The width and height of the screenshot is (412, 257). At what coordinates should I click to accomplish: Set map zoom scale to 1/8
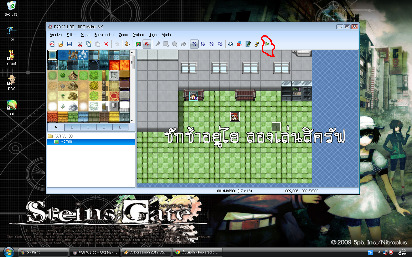[220, 44]
